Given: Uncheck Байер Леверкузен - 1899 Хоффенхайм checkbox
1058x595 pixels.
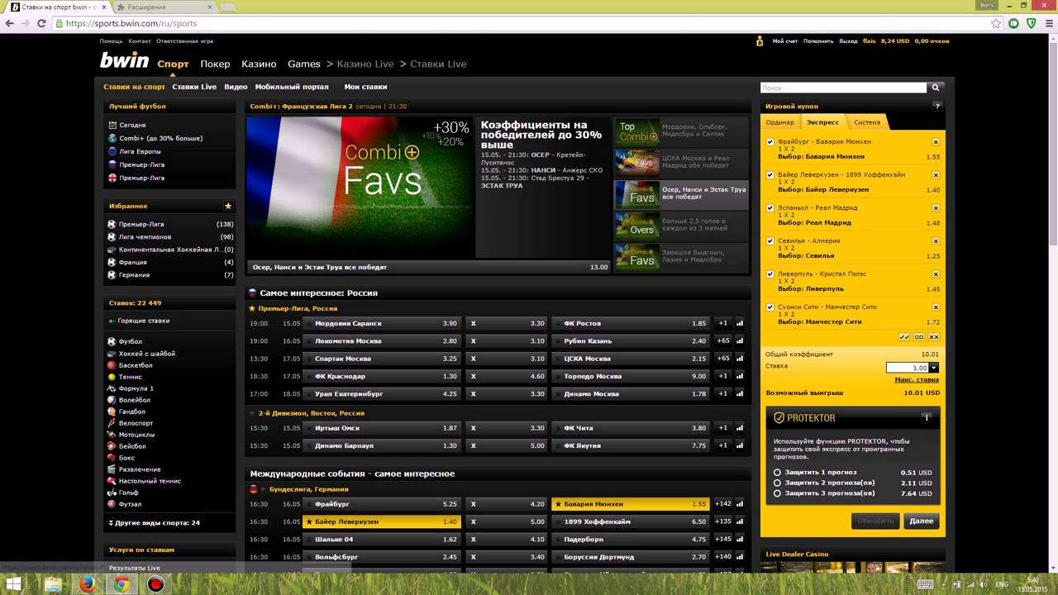Looking at the screenshot, I should pos(770,175).
